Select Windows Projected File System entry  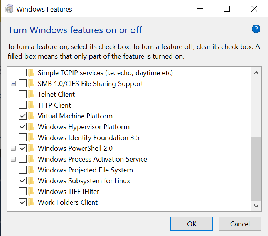(85, 170)
